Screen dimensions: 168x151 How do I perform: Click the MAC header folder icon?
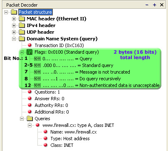22,19
